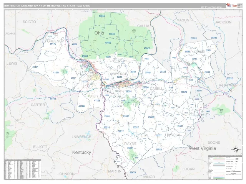Select the WAYNE county label
This screenshot has width=246, height=184.
[130, 143]
